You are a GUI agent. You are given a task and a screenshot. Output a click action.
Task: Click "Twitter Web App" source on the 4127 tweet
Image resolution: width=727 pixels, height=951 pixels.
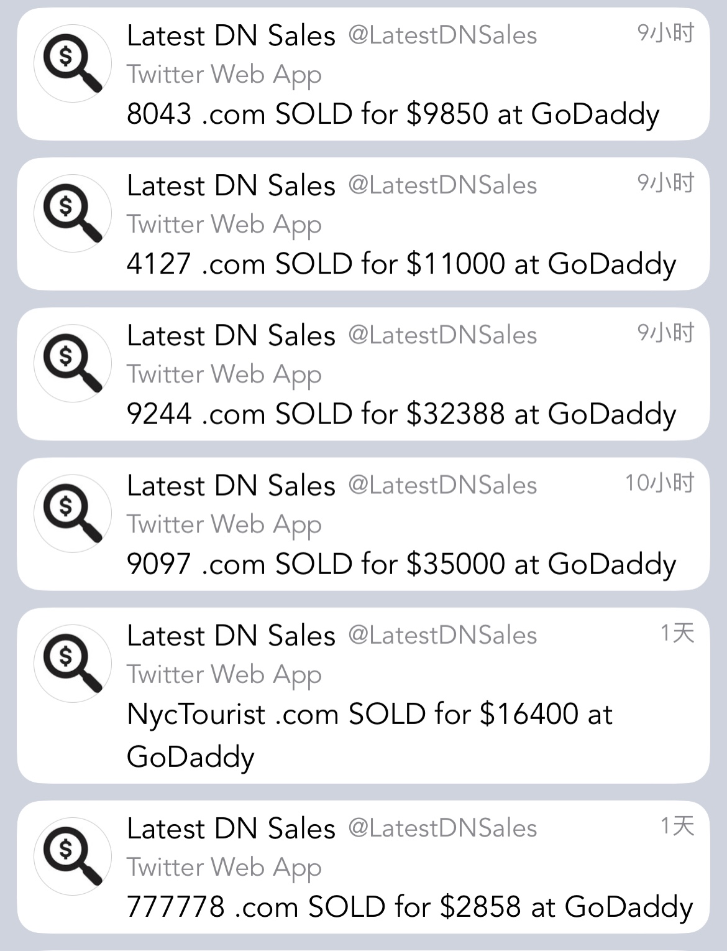click(224, 225)
